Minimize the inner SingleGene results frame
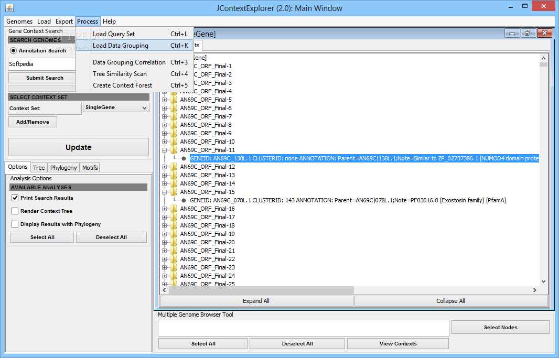The height and width of the screenshot is (358, 559). coord(512,33)
